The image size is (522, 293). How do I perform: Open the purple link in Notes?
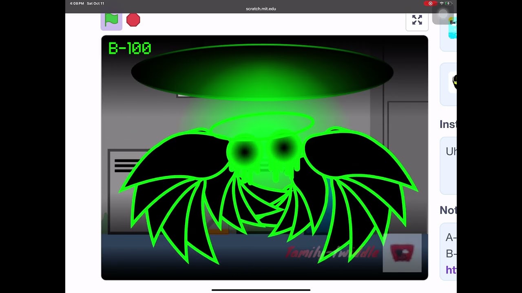coord(451,270)
